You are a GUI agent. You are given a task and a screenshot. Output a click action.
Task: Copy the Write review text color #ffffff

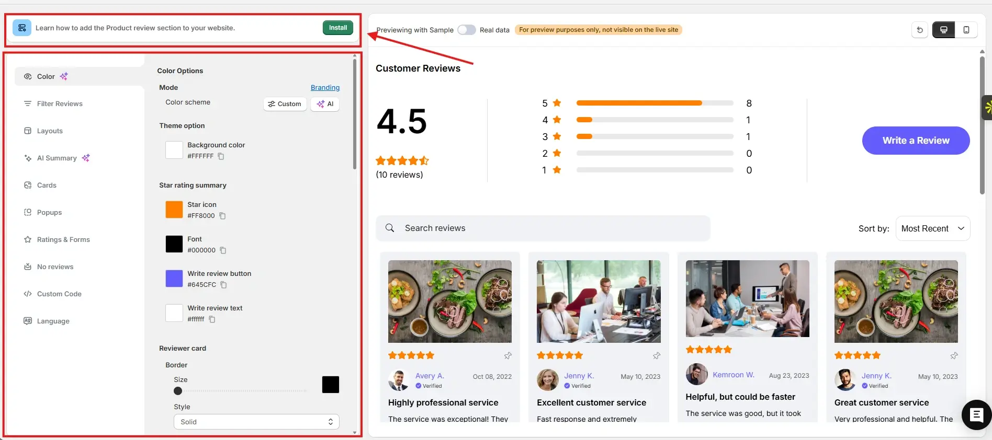pos(212,319)
